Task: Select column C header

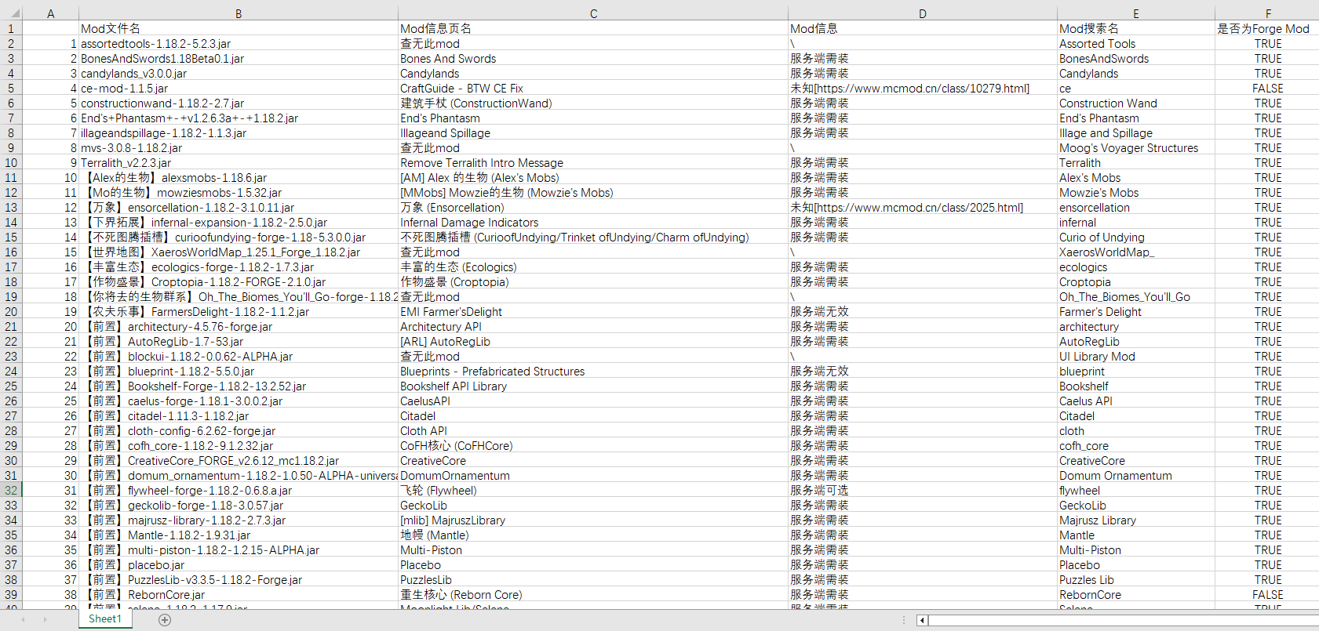Action: tap(593, 13)
